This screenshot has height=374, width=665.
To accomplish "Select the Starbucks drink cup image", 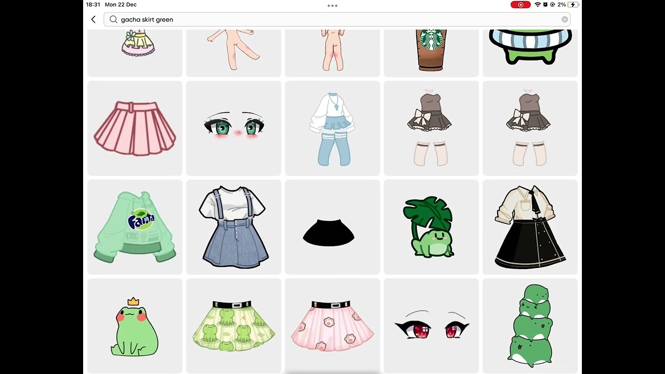I will (x=431, y=53).
